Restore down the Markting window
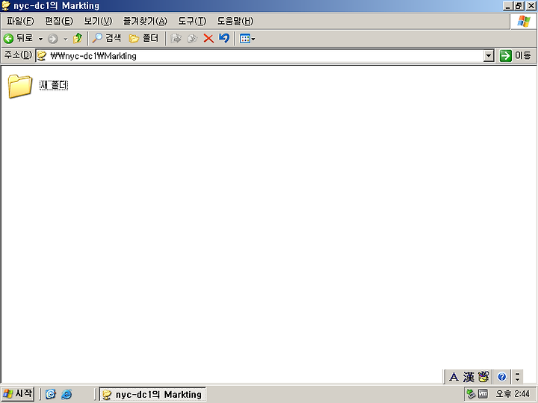The height and width of the screenshot is (403, 538). (x=519, y=6)
